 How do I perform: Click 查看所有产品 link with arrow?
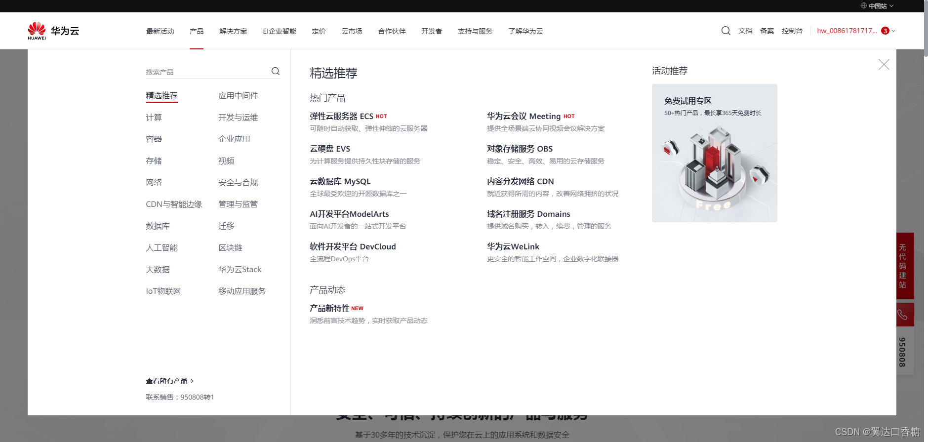click(x=169, y=381)
